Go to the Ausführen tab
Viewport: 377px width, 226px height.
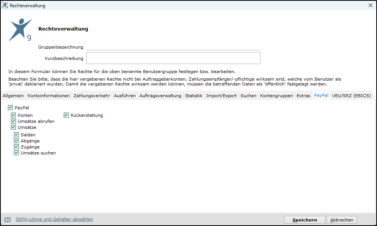(125, 96)
